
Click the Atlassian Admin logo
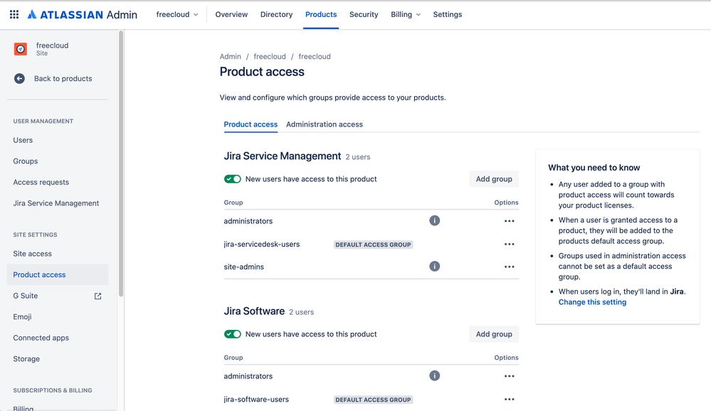(82, 14)
